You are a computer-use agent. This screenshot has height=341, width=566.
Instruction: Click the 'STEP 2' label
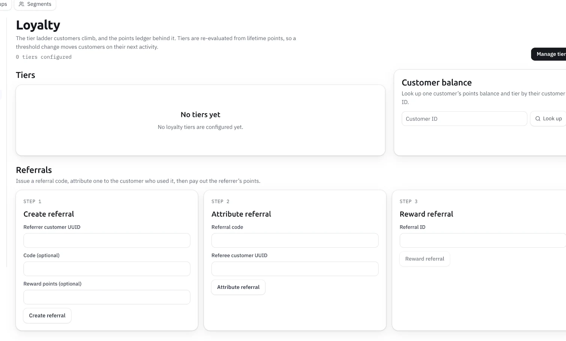click(220, 202)
